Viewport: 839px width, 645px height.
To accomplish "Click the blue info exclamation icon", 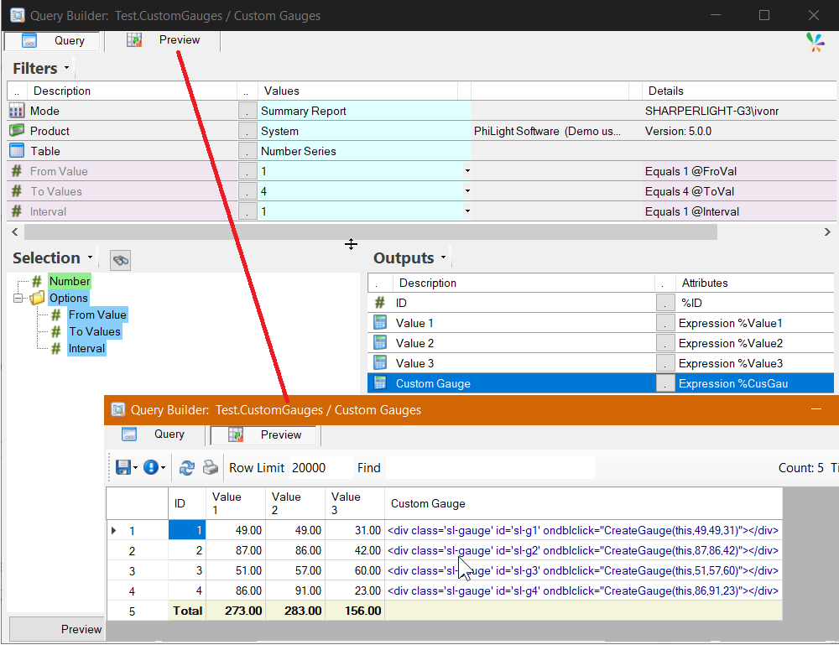I will pyautogui.click(x=151, y=467).
